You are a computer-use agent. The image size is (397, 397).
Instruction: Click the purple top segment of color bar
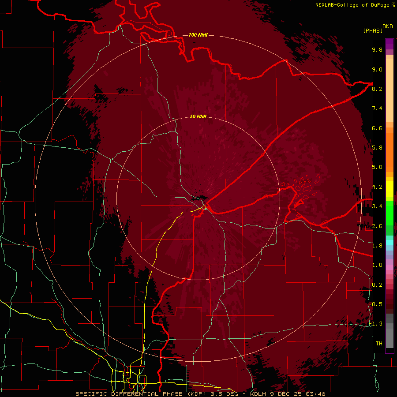pyautogui.click(x=390, y=44)
